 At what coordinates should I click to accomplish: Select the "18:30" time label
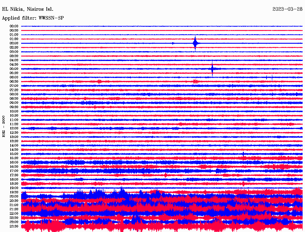tap(14, 184)
